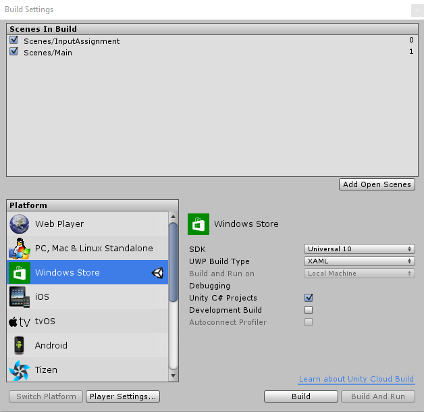Screen dimensions: 424x412
Task: Click Add Open Scenes button
Action: pyautogui.click(x=377, y=184)
